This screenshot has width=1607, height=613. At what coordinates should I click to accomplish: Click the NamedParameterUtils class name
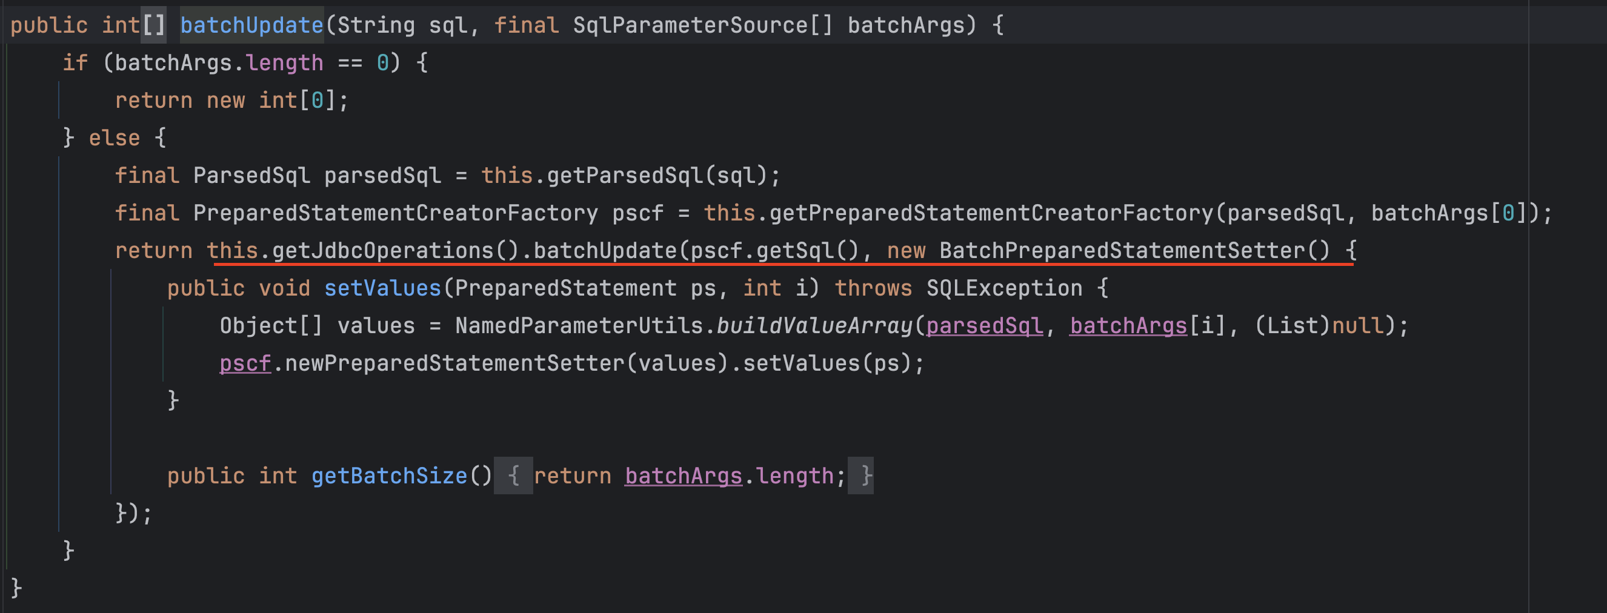coord(579,325)
